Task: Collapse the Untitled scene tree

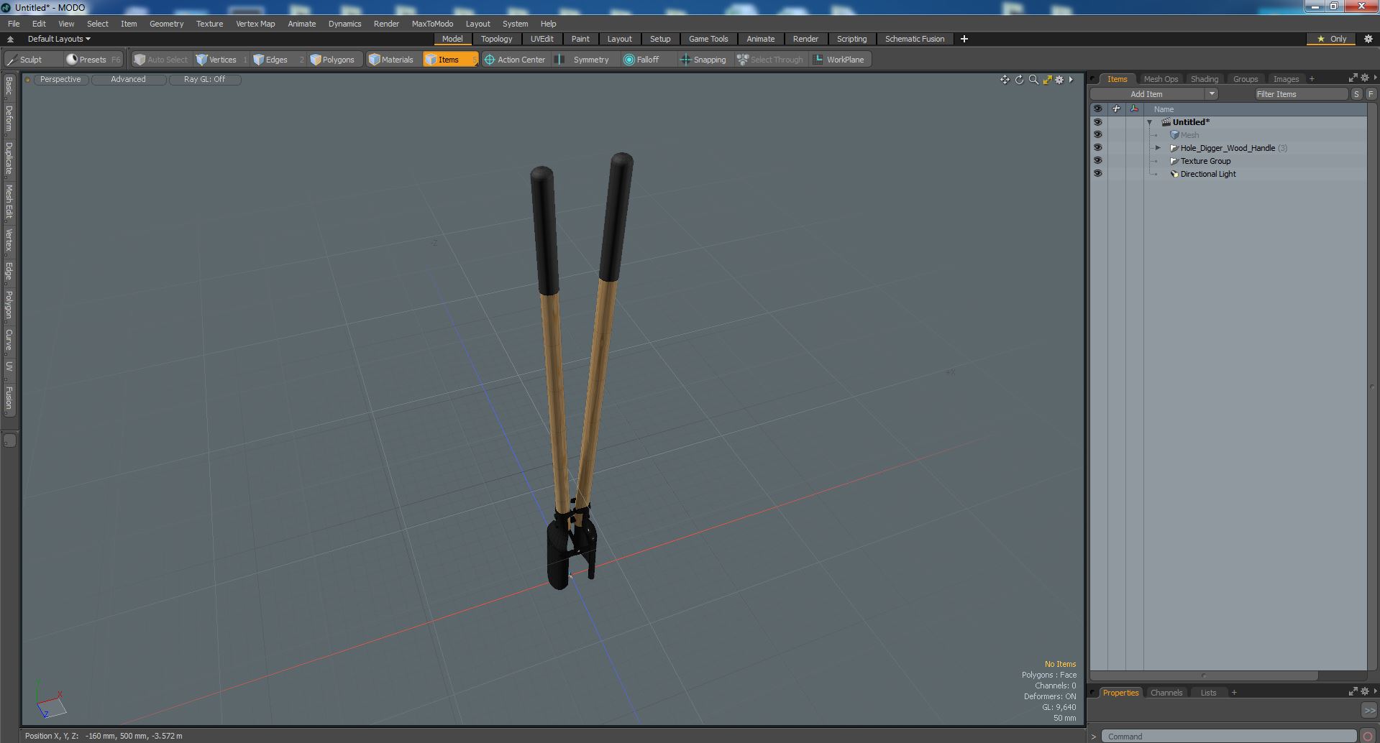Action: point(1150,123)
